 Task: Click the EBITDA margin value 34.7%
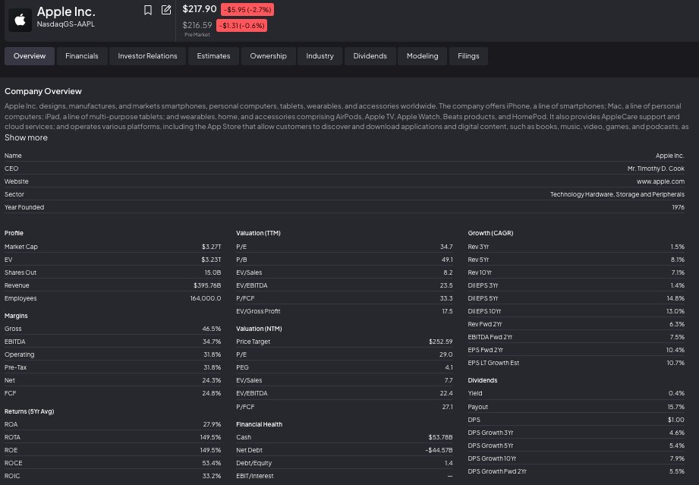pyautogui.click(x=211, y=342)
